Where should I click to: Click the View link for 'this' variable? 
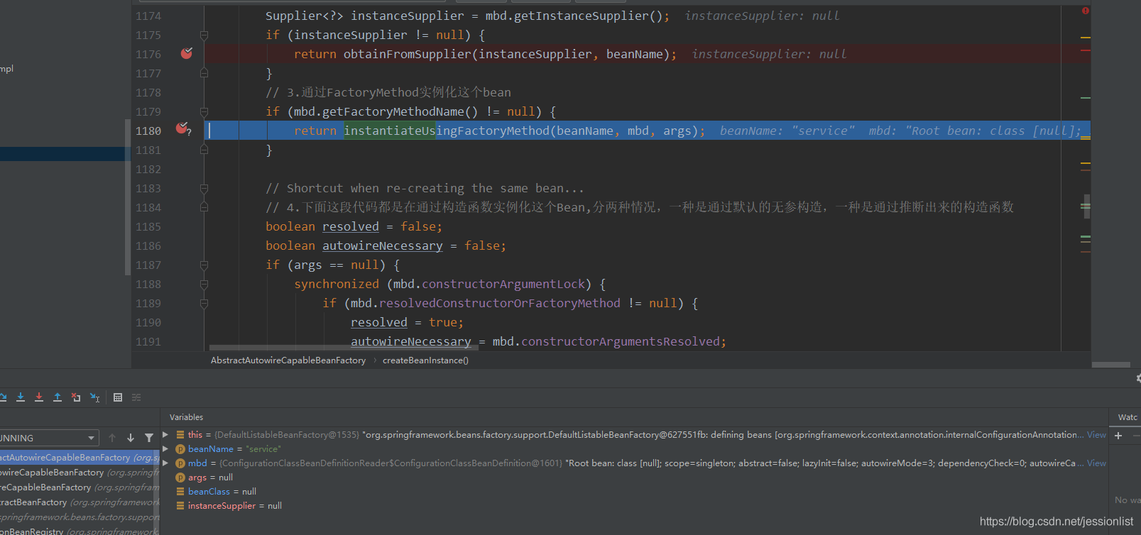point(1096,435)
